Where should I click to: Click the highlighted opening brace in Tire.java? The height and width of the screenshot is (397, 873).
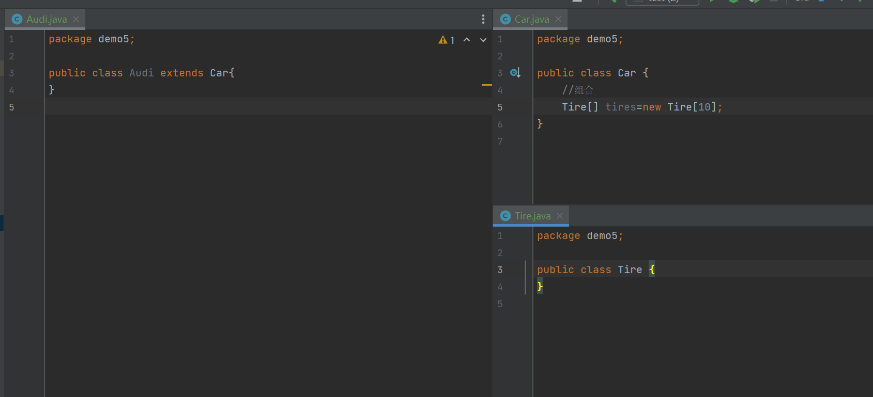click(x=652, y=269)
